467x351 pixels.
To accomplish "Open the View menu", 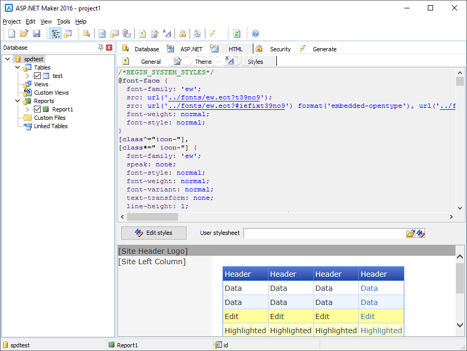I will 46,21.
